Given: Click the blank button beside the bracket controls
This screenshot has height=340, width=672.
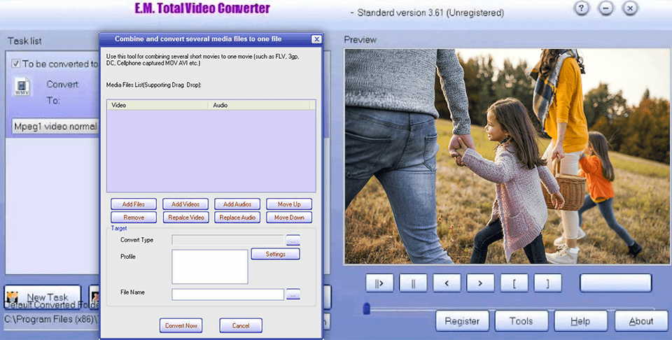Looking at the screenshot, I should pos(616,283).
